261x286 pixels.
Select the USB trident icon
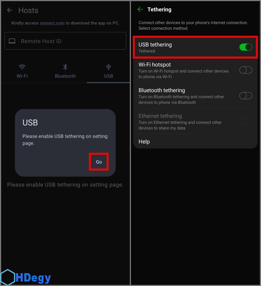pos(108,67)
